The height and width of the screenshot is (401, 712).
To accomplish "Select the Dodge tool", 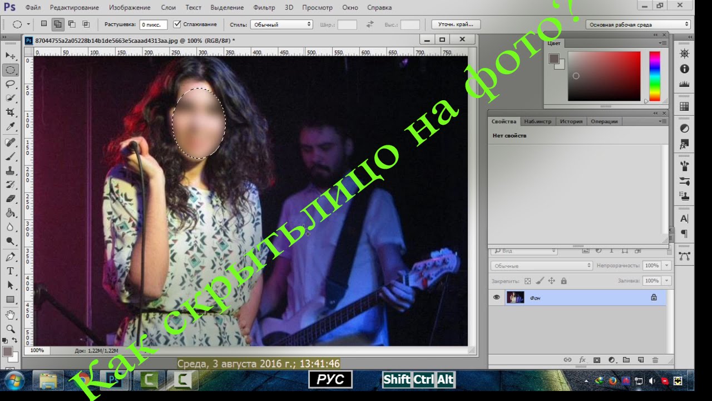I will click(x=10, y=241).
